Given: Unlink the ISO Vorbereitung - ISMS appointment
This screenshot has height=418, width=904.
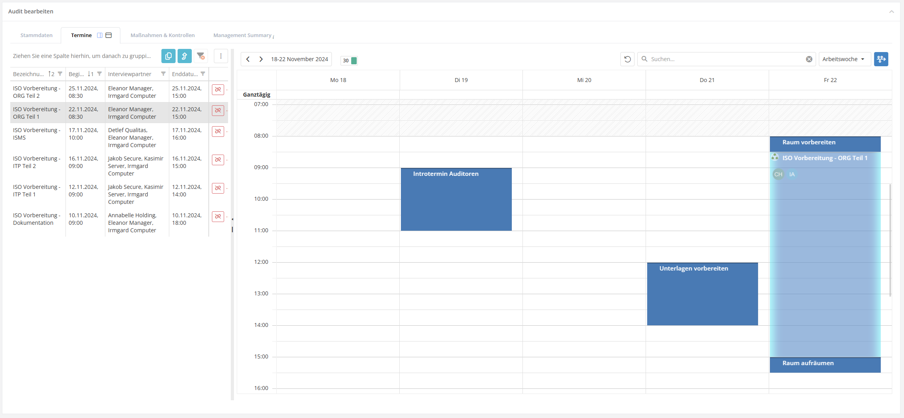Looking at the screenshot, I should [218, 131].
